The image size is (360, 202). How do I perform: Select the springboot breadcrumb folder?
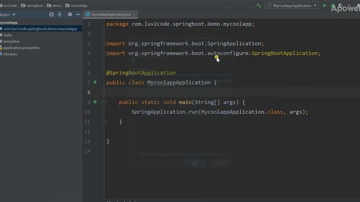(x=32, y=6)
